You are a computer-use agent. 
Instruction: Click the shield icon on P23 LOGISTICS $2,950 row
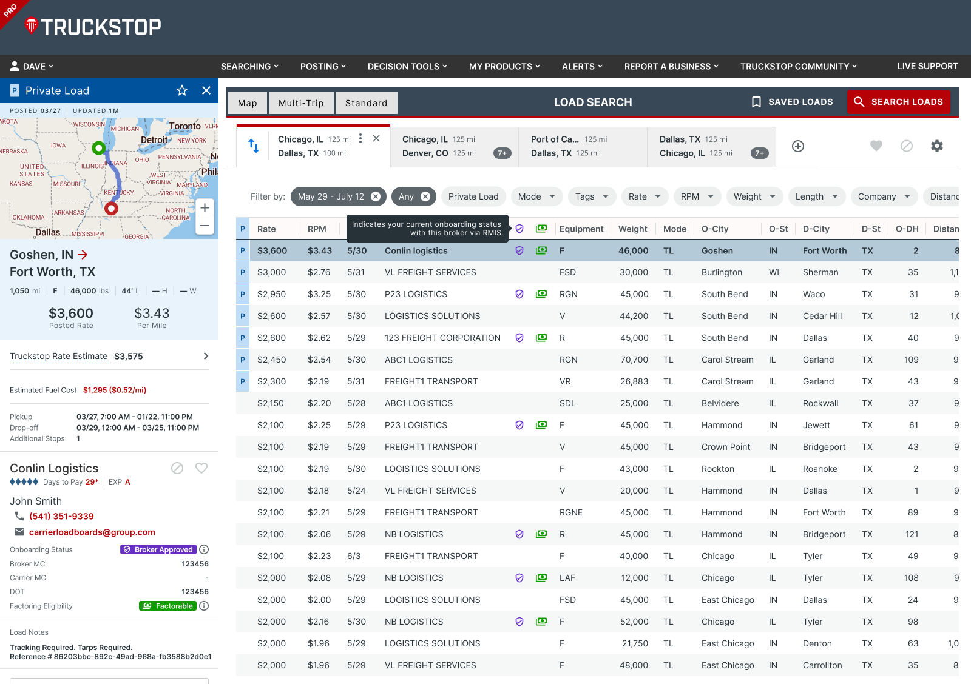click(x=519, y=294)
